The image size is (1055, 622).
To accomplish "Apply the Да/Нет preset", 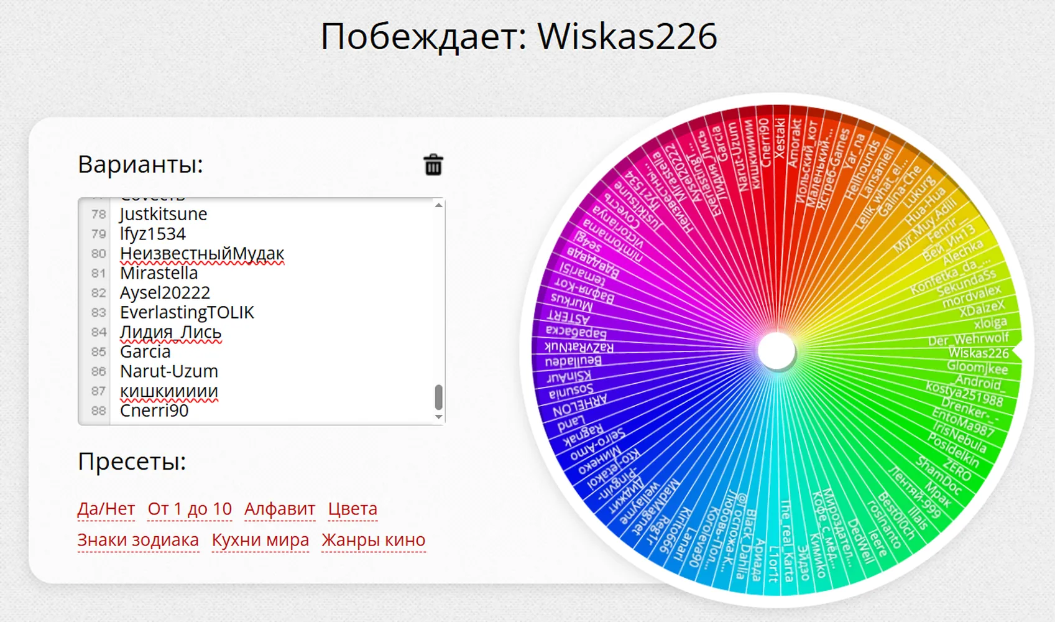I will (106, 509).
